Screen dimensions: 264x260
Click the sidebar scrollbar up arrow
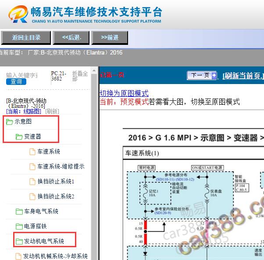pyautogui.click(x=94, y=71)
